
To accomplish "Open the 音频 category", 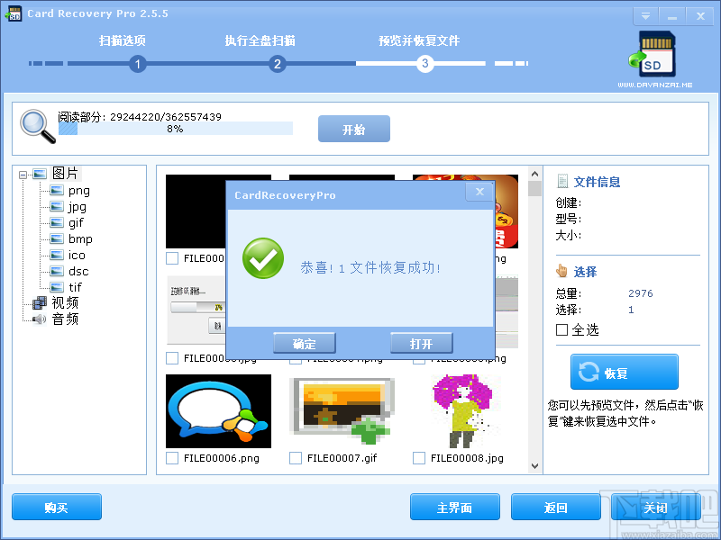I will coord(65,319).
